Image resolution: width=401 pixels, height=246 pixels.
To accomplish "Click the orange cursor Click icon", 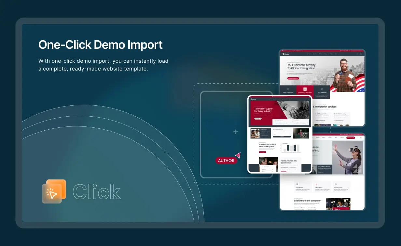I will point(54,191).
